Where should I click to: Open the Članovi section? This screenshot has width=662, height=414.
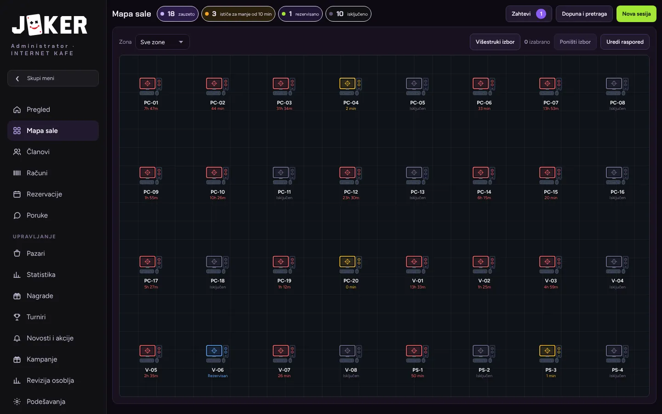(x=53, y=152)
